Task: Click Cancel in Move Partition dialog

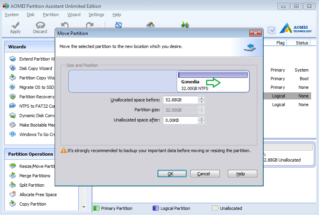Action: tap(205, 174)
